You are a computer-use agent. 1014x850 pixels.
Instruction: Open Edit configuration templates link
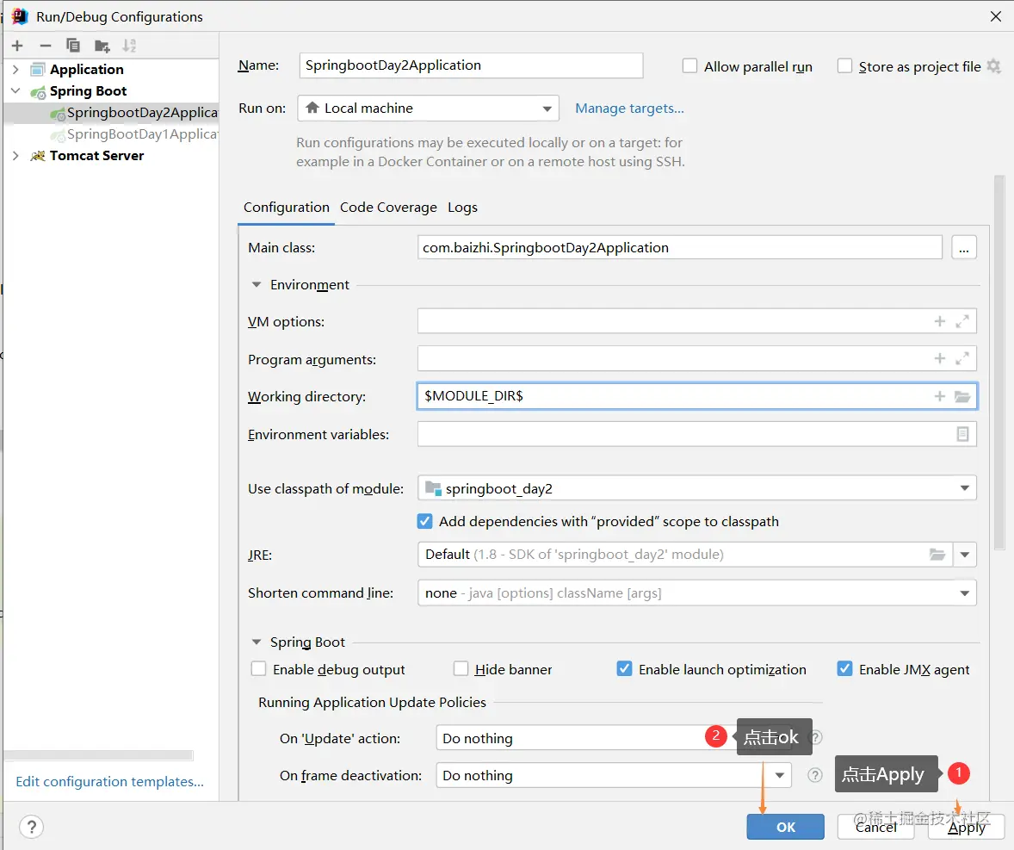(x=109, y=781)
